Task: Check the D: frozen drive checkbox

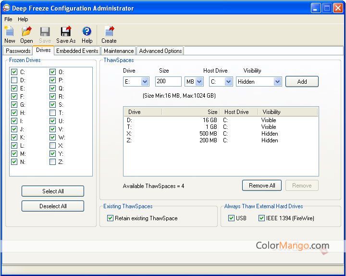Action: (x=14, y=80)
